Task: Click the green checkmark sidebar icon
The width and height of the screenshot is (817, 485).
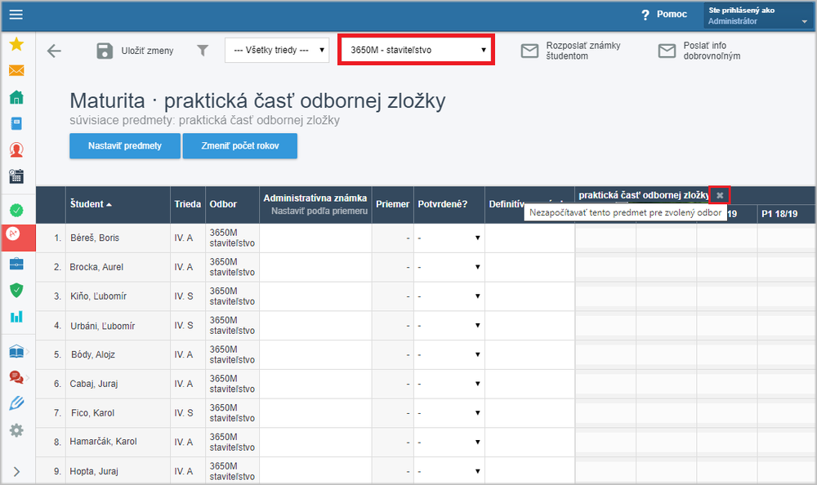Action: click(16, 210)
